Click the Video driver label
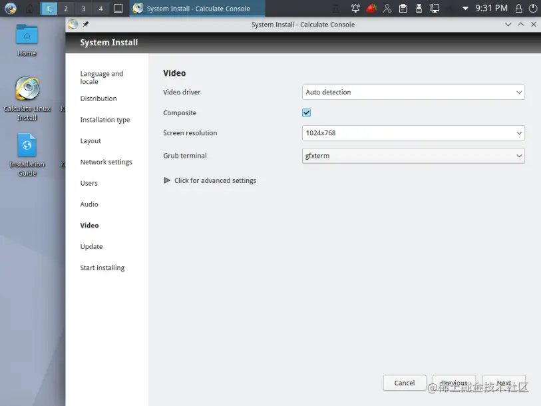This screenshot has height=406, width=541. point(182,92)
